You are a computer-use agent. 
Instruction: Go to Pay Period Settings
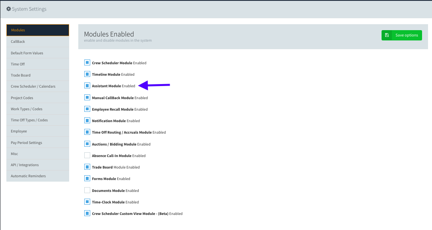pyautogui.click(x=38, y=143)
